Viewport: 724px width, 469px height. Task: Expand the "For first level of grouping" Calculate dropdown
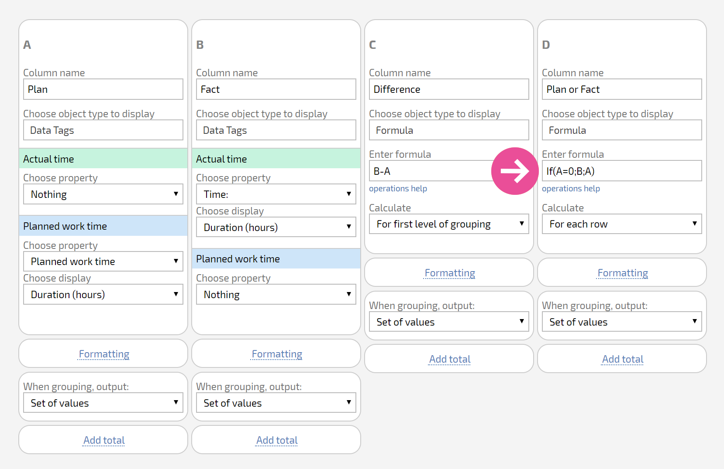(x=449, y=224)
